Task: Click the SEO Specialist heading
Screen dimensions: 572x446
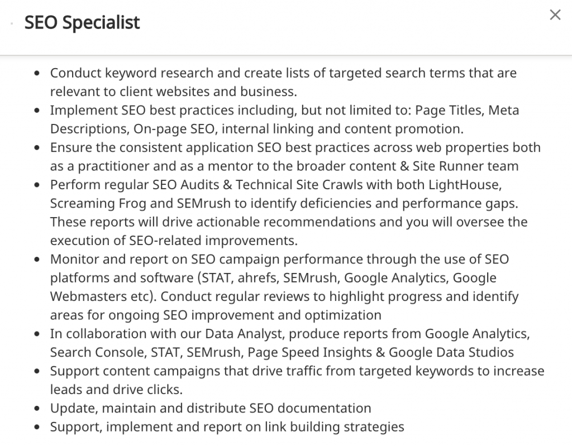Action: [82, 23]
